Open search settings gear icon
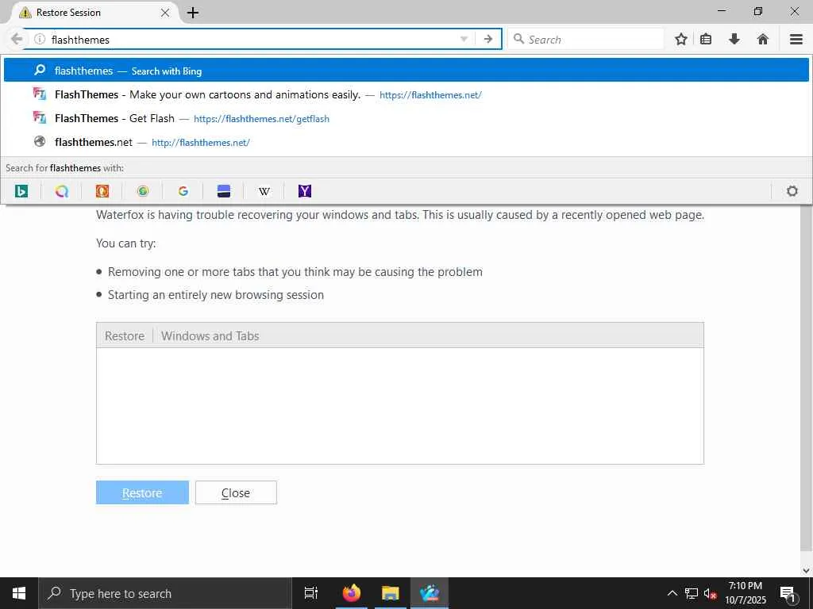 coord(792,191)
